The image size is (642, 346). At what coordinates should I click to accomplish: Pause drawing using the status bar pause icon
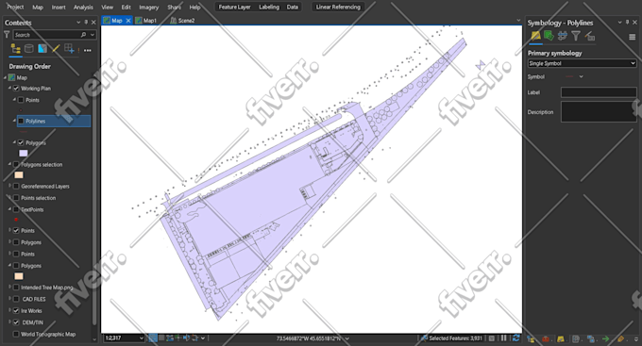tap(503, 338)
